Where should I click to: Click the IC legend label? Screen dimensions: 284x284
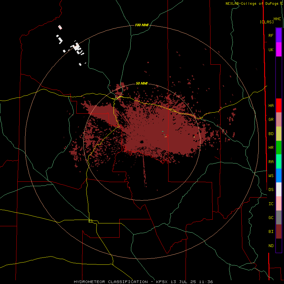tap(271, 204)
